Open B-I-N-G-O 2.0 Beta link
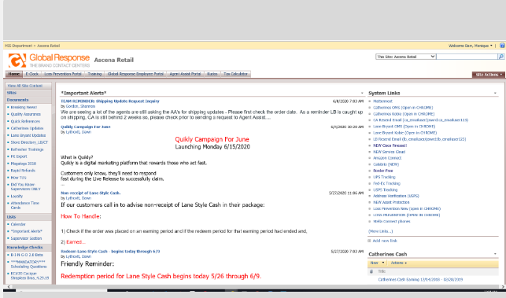Screen dimensions: 506x298 27,255
